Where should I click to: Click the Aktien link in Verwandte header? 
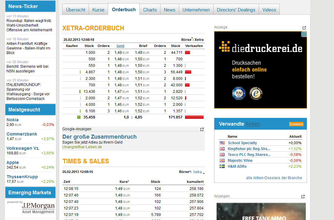[253, 124]
